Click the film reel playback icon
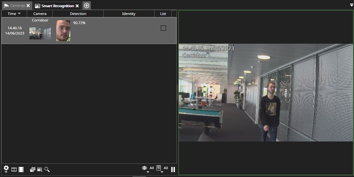 pyautogui.click(x=21, y=170)
